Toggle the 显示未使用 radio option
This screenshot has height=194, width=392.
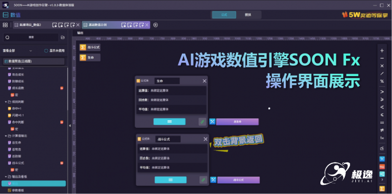click(x=54, y=51)
